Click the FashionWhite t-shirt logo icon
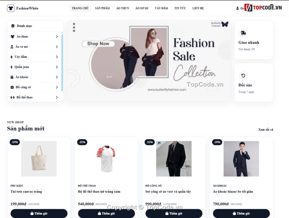289x218 pixels. coord(11,8)
